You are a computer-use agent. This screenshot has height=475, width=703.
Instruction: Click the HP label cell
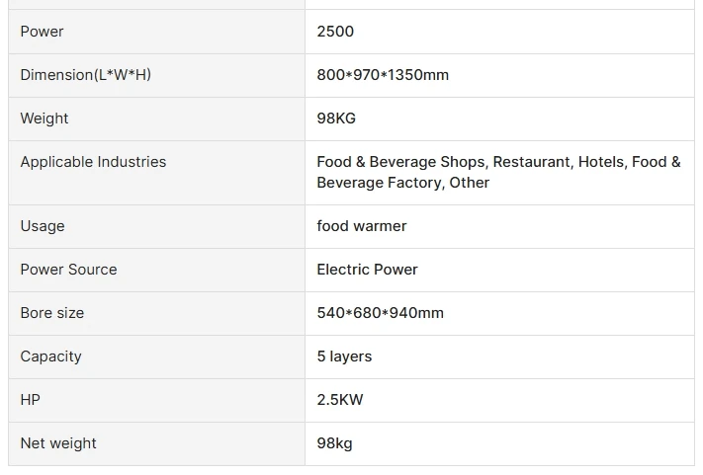31,400
